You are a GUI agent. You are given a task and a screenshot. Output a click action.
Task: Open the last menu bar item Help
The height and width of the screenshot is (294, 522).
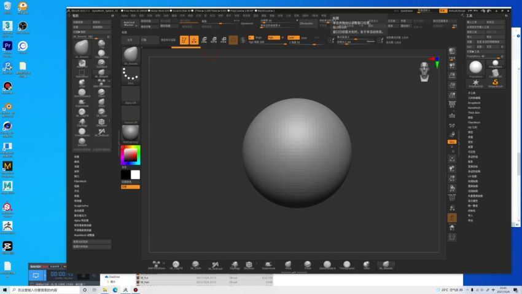pos(324,15)
